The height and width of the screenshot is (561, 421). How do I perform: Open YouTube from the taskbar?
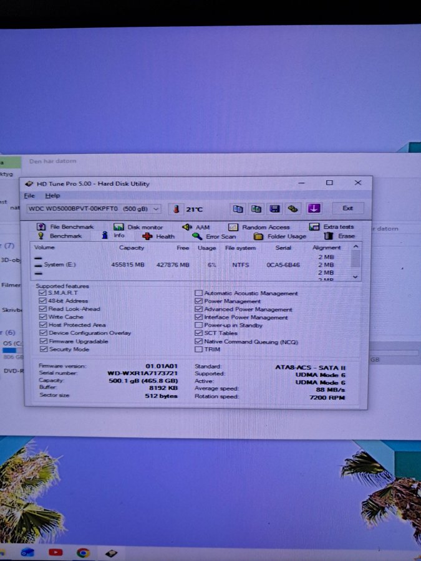coord(56,552)
